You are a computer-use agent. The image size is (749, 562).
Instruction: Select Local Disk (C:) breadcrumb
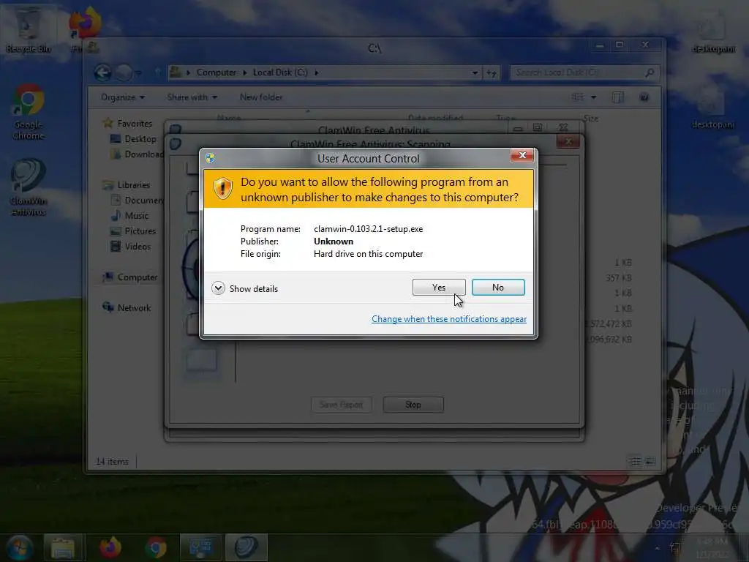280,72
